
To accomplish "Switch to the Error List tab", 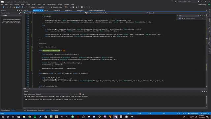I will click(x=41, y=110).
